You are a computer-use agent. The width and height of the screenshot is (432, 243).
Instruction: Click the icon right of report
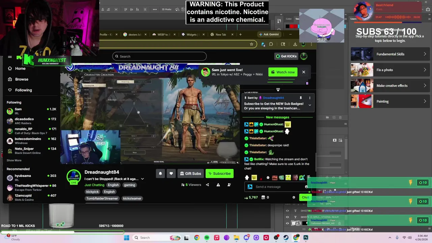[x=229, y=185]
